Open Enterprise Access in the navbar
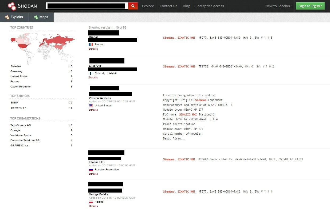Viewport: 330px width, 212px height. pos(210,6)
